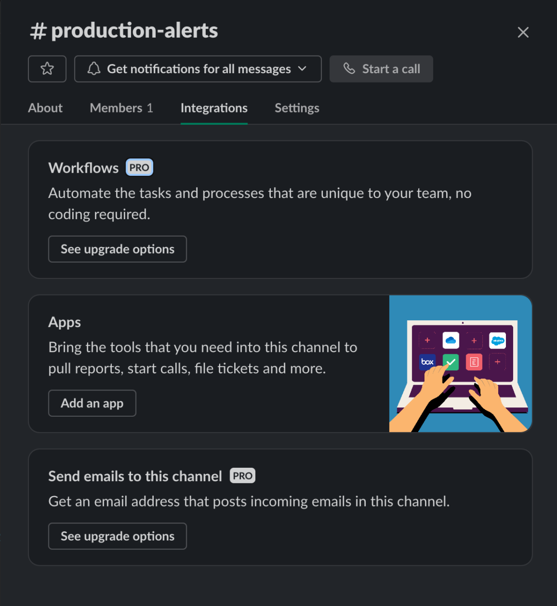Click the phone icon on Start a call
This screenshot has width=557, height=606.
click(x=350, y=69)
